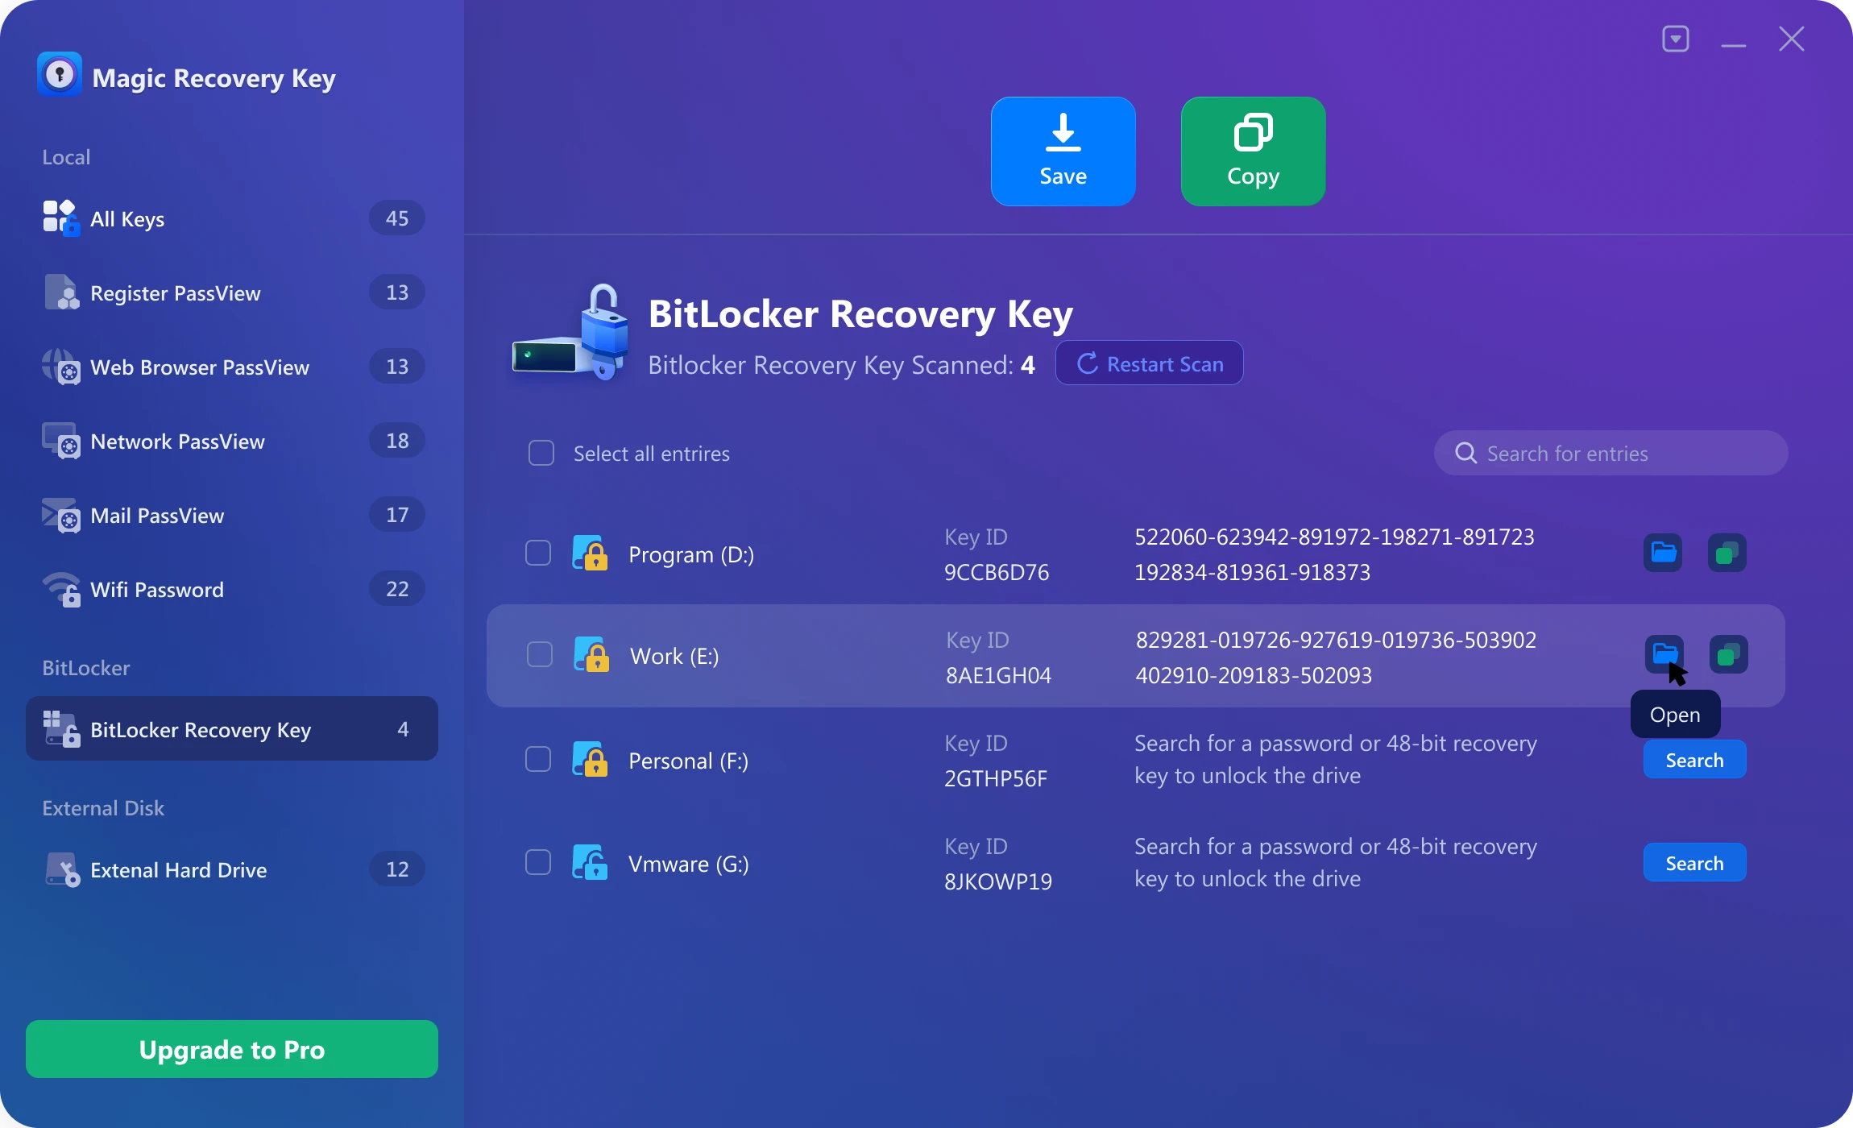Viewport: 1853px width, 1128px height.
Task: Click the Restart Scan button
Action: click(1148, 363)
